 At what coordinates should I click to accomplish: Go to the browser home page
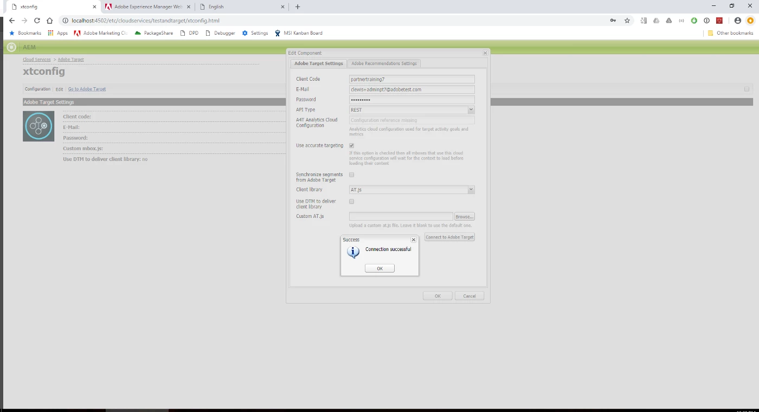point(49,21)
